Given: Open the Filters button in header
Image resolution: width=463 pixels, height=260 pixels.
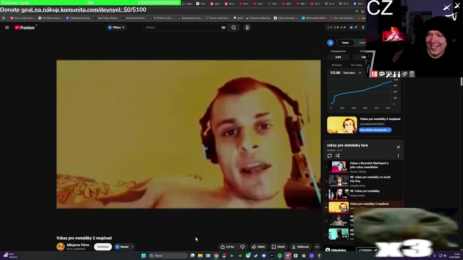Looking at the screenshot, I should coord(116,27).
